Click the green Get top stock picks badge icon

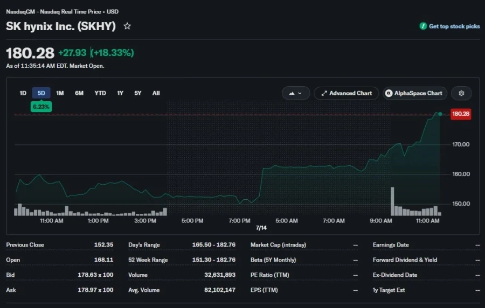423,26
